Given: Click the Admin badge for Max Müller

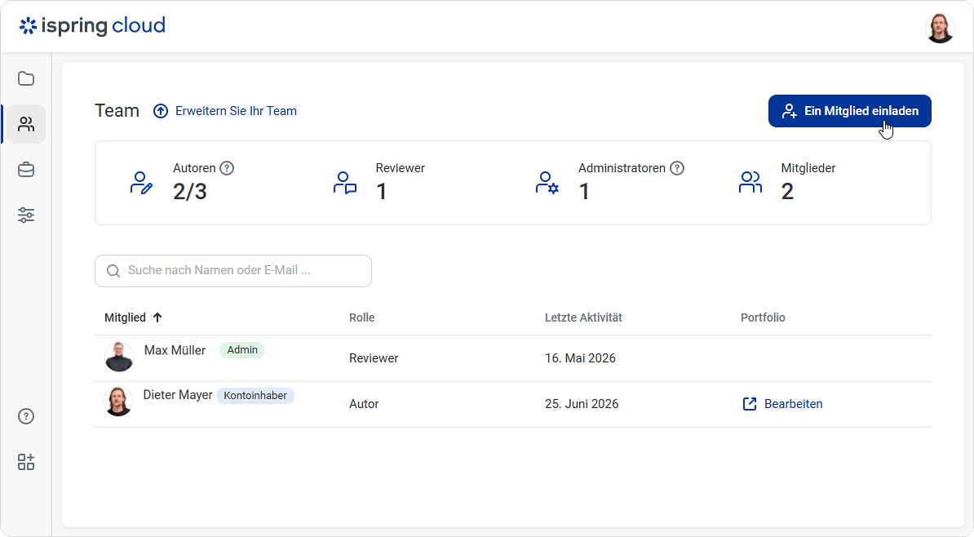Looking at the screenshot, I should [x=242, y=350].
